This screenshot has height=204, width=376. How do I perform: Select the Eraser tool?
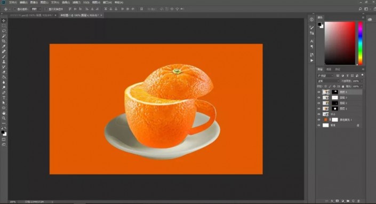tap(4, 72)
